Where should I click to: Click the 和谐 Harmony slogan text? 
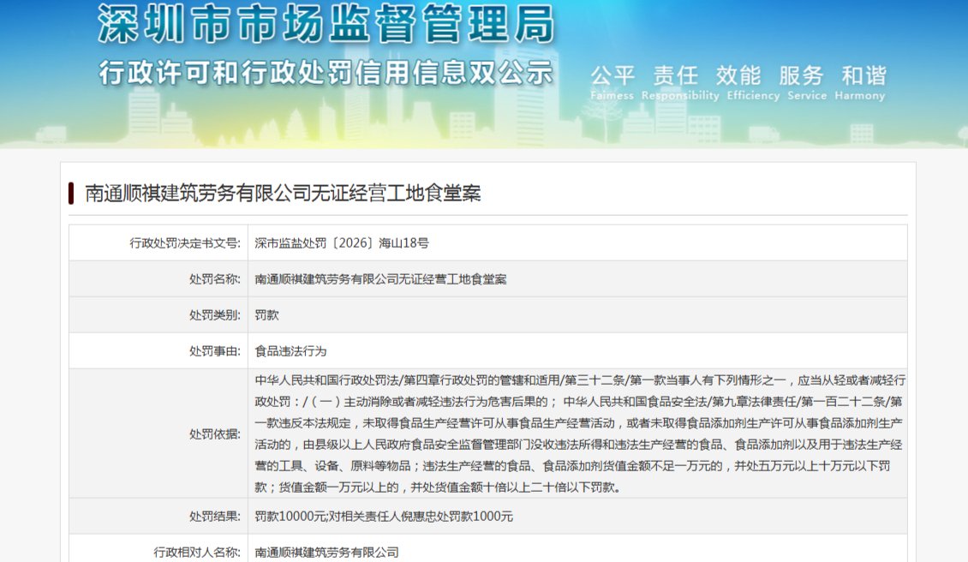point(860,83)
